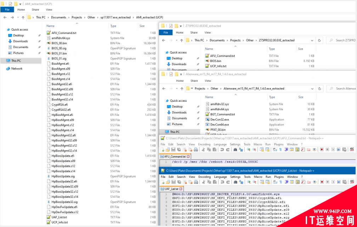Viewport: 357px width, 227px height.
Task: Click Undo icon in AFU_Command Notepad++ toolbar
Action: point(222,150)
